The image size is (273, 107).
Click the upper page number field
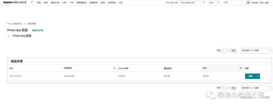pyautogui.click(x=224, y=51)
